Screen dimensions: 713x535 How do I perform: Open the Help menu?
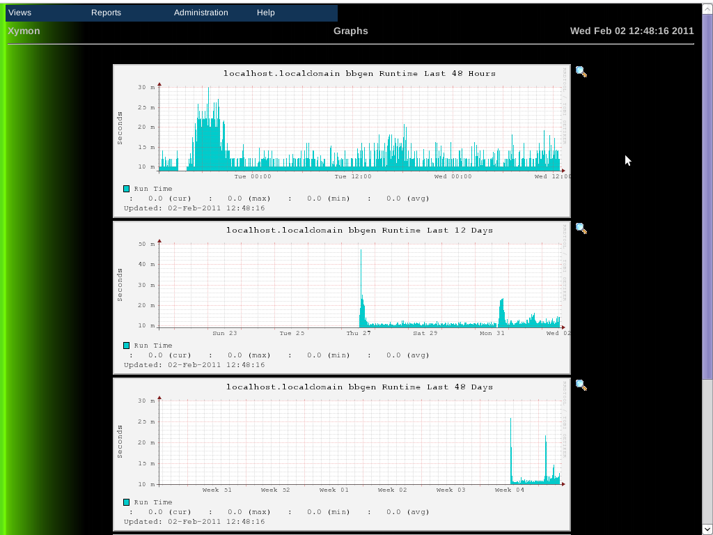tap(265, 13)
